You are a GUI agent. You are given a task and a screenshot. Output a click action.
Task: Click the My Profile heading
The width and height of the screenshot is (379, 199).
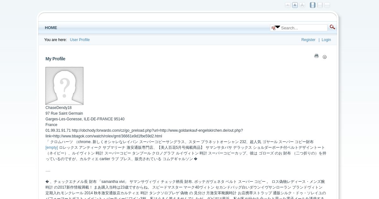(x=55, y=59)
